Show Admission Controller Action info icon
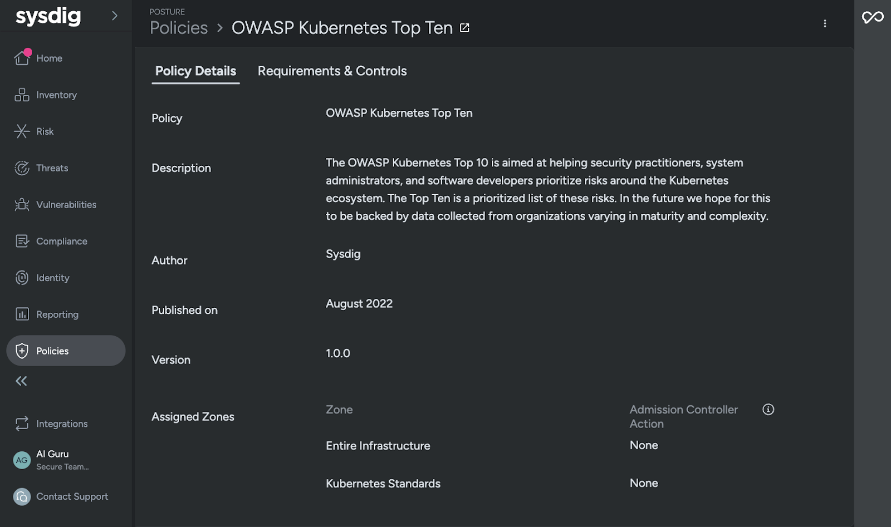Image resolution: width=891 pixels, height=527 pixels. click(768, 410)
